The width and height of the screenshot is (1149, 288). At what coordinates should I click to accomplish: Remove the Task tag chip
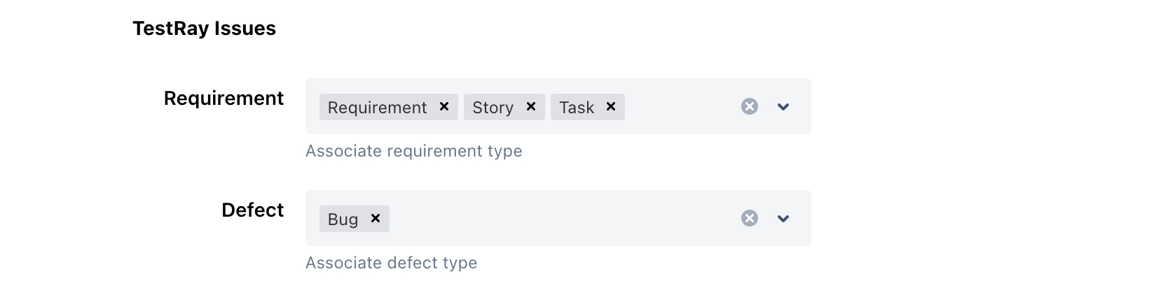pos(611,106)
